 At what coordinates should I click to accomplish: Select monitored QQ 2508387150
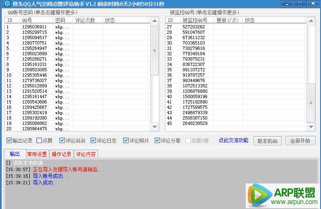(236, 118)
